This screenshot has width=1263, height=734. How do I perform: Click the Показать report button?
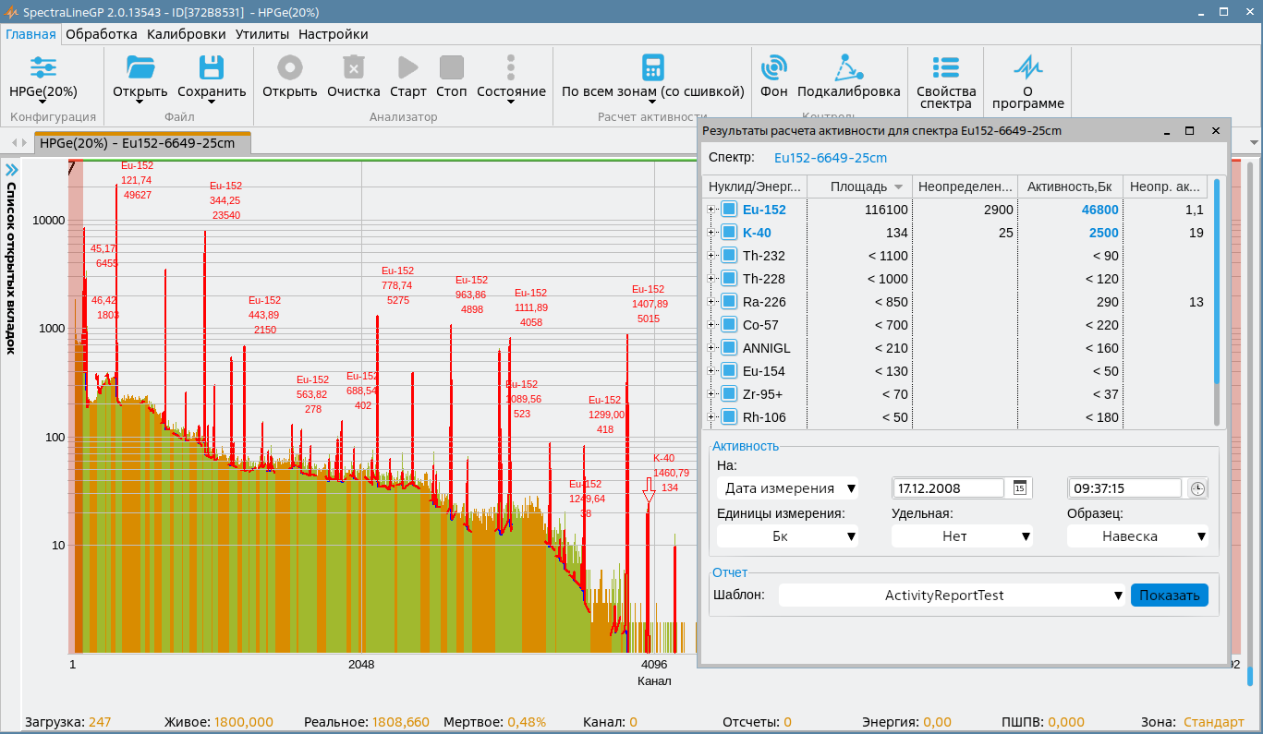pos(1169,596)
